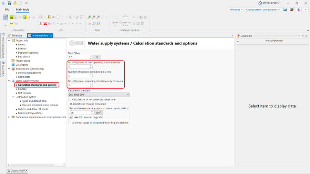Allow usage of integrated water hygiene stations
This screenshot has width=310, height=174.
pyautogui.click(x=70, y=123)
